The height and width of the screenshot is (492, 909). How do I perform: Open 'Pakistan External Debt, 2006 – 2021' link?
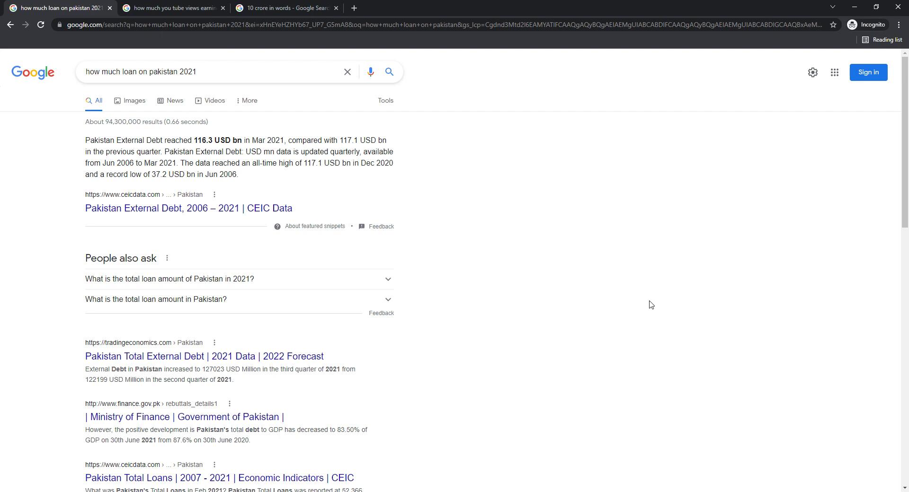pos(188,208)
